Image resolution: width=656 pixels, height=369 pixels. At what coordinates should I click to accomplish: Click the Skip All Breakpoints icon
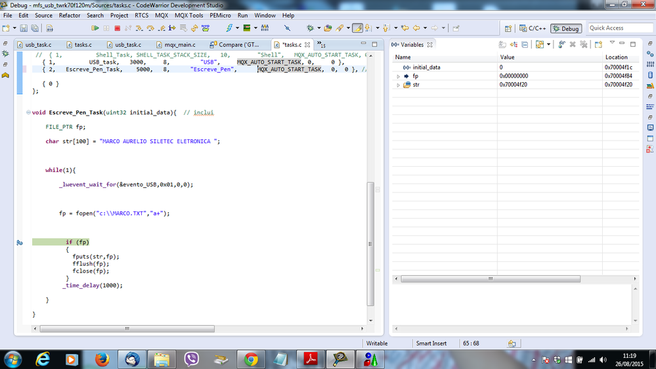click(287, 28)
